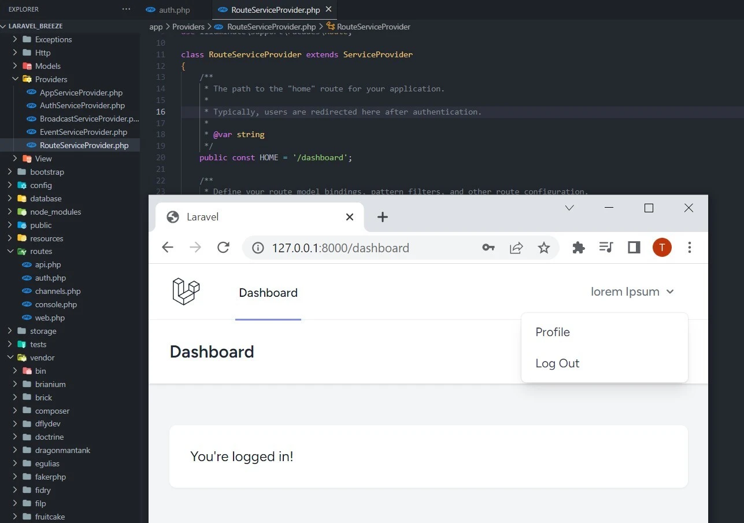Image resolution: width=744 pixels, height=523 pixels.
Task: Click the site info icon before the URL
Action: pos(257,247)
